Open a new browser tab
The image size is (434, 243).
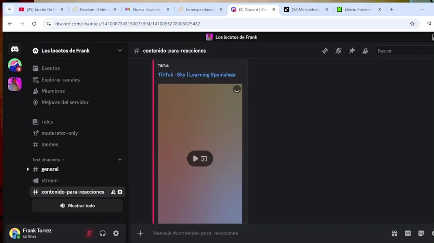coord(392,9)
